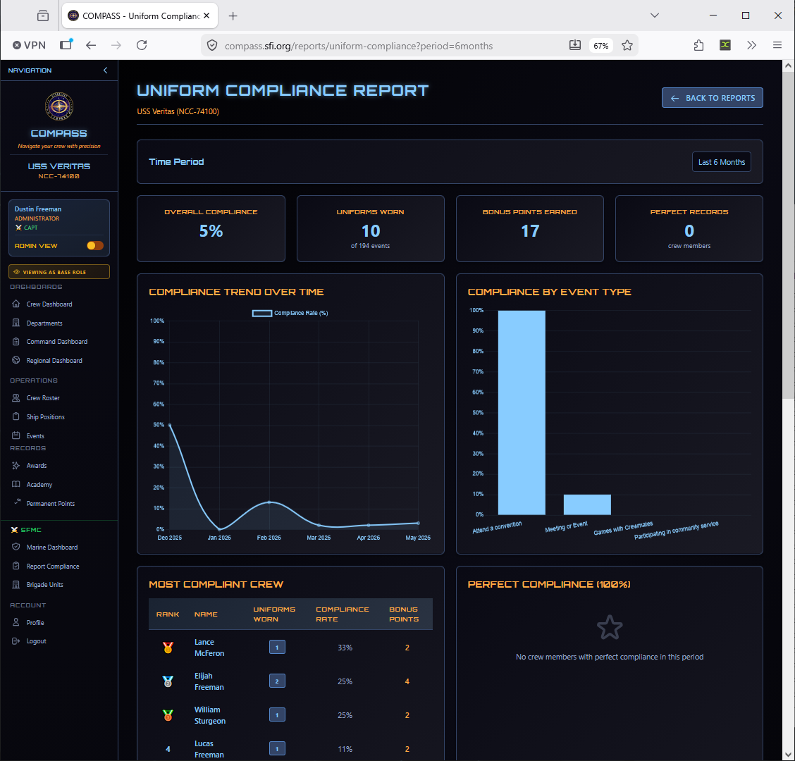Image resolution: width=795 pixels, height=761 pixels.
Task: Click the address bar URL field
Action: point(359,46)
